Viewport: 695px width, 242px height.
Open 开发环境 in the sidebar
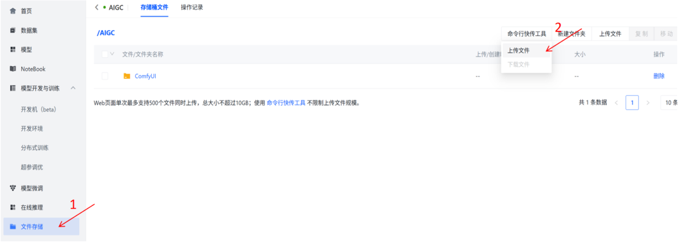pyautogui.click(x=32, y=129)
